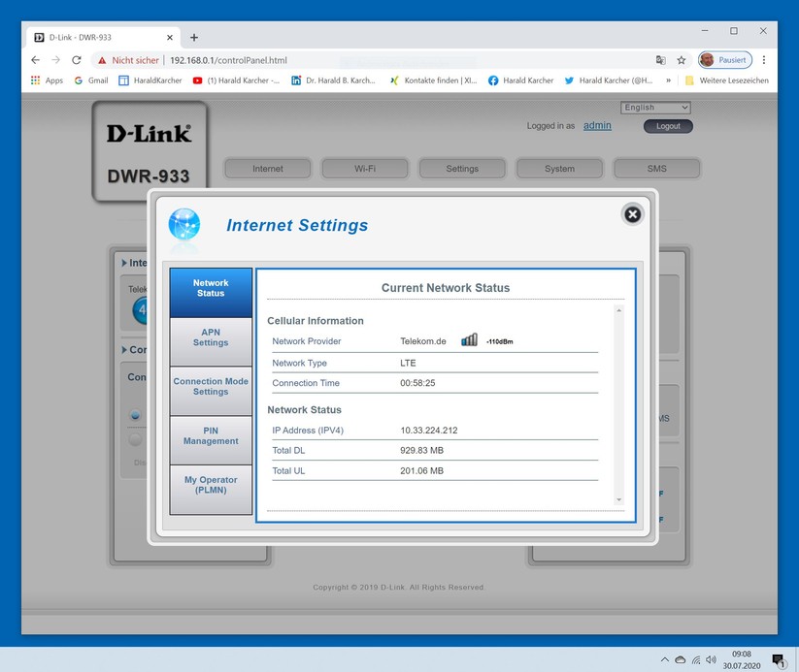Reload the page with browser refresh icon
799x672 pixels.
[77, 60]
